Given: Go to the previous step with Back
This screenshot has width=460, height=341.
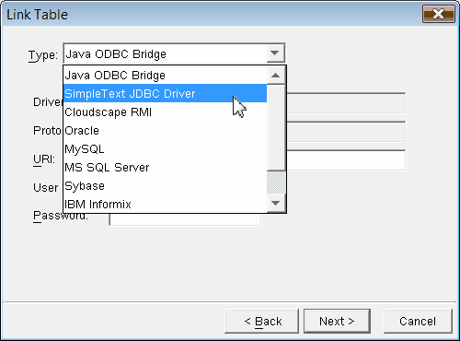Looking at the screenshot, I should [x=262, y=322].
